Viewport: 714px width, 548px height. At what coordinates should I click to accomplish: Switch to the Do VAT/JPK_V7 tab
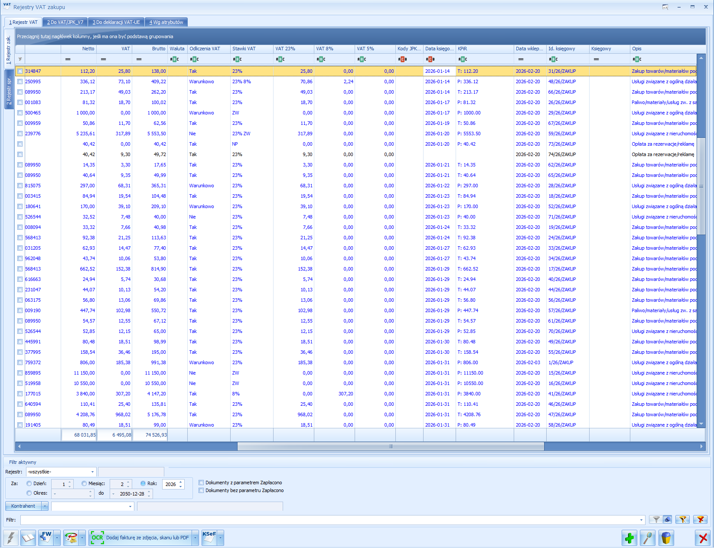point(65,22)
